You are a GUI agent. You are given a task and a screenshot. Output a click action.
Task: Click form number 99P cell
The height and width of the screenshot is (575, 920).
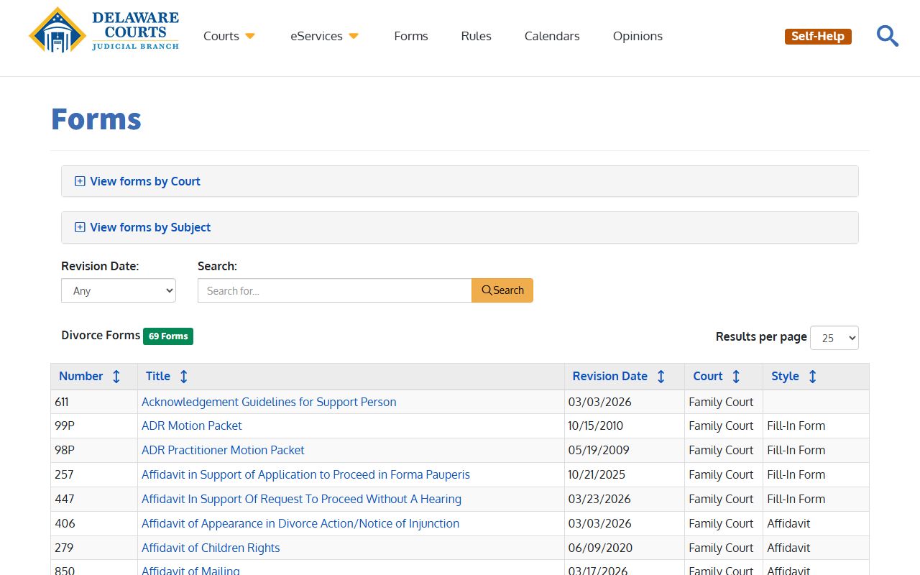(94, 425)
